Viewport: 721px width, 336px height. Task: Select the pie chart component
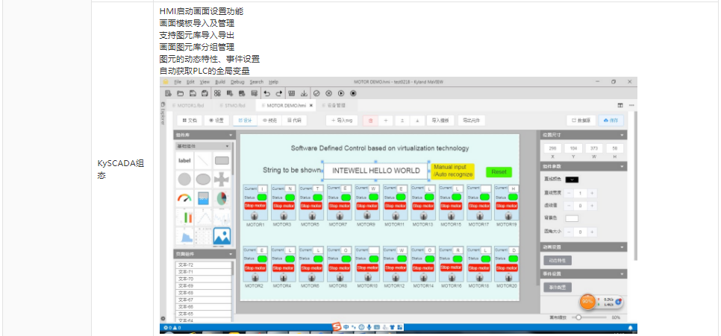[222, 199]
